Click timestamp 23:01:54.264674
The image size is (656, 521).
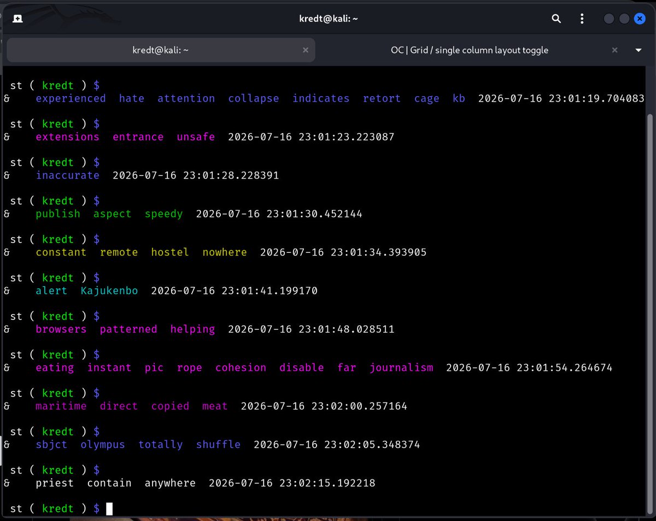point(564,368)
